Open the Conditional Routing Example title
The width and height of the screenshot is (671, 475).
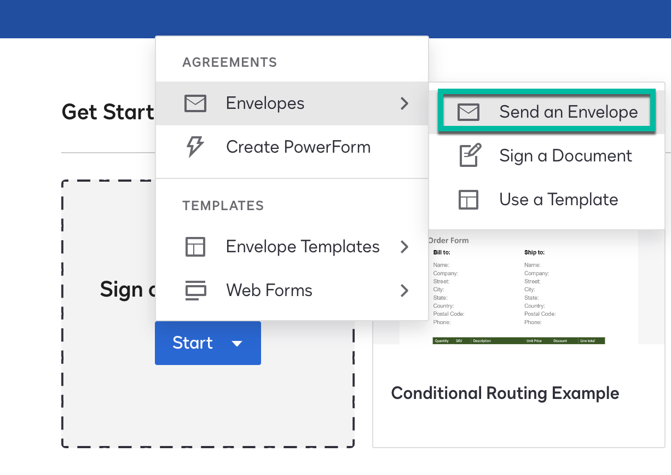pos(505,393)
